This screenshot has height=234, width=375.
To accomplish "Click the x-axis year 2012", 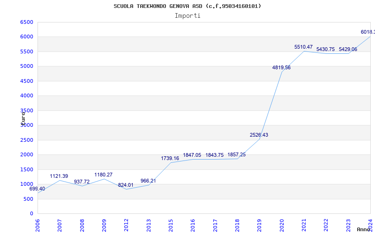I will pos(126,226).
